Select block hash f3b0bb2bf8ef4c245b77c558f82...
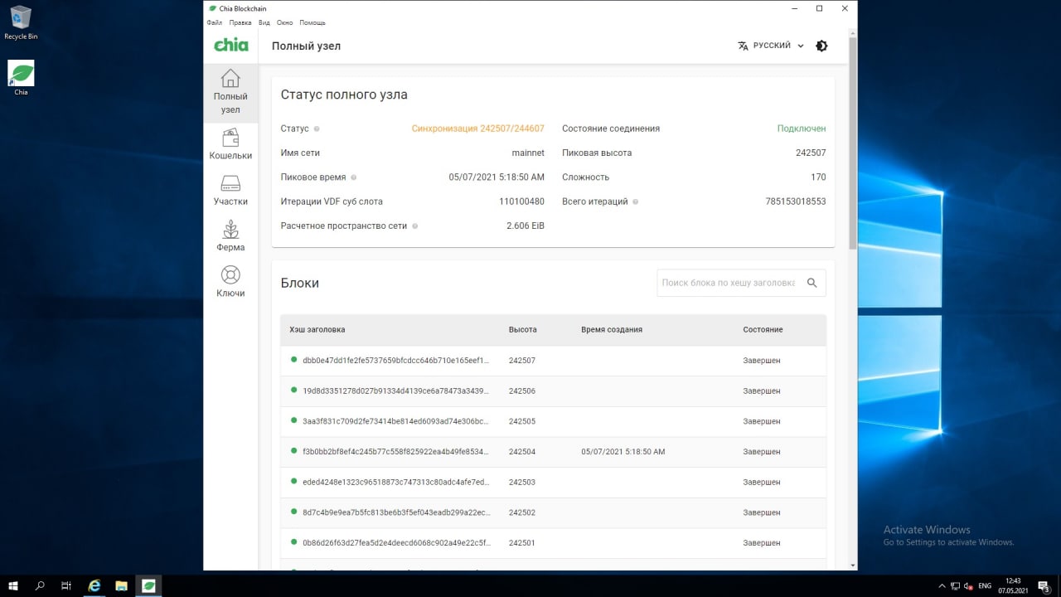The height and width of the screenshot is (597, 1061). (x=395, y=452)
